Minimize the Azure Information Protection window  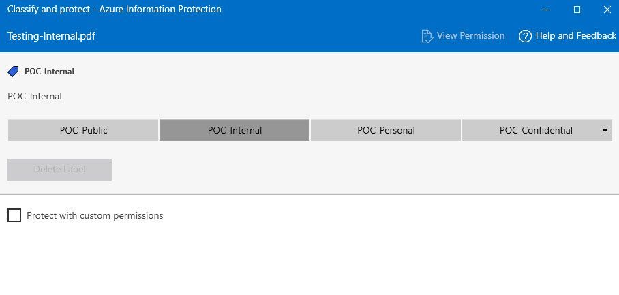click(546, 10)
